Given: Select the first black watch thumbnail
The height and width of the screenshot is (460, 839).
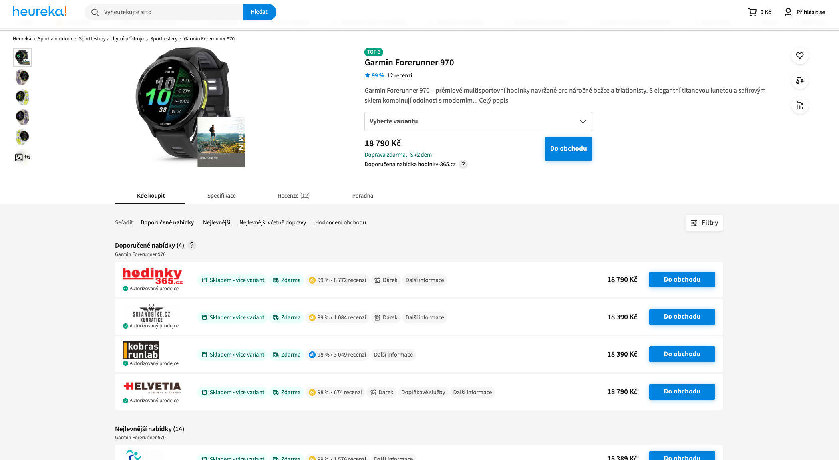Looking at the screenshot, I should click(22, 57).
